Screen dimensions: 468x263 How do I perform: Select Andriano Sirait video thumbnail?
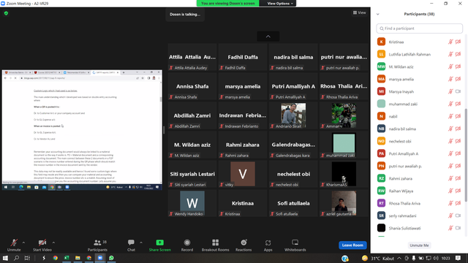[x=293, y=115]
